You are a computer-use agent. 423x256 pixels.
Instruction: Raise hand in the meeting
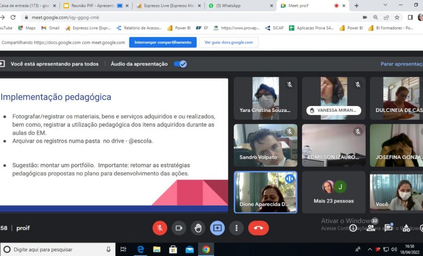click(x=198, y=228)
